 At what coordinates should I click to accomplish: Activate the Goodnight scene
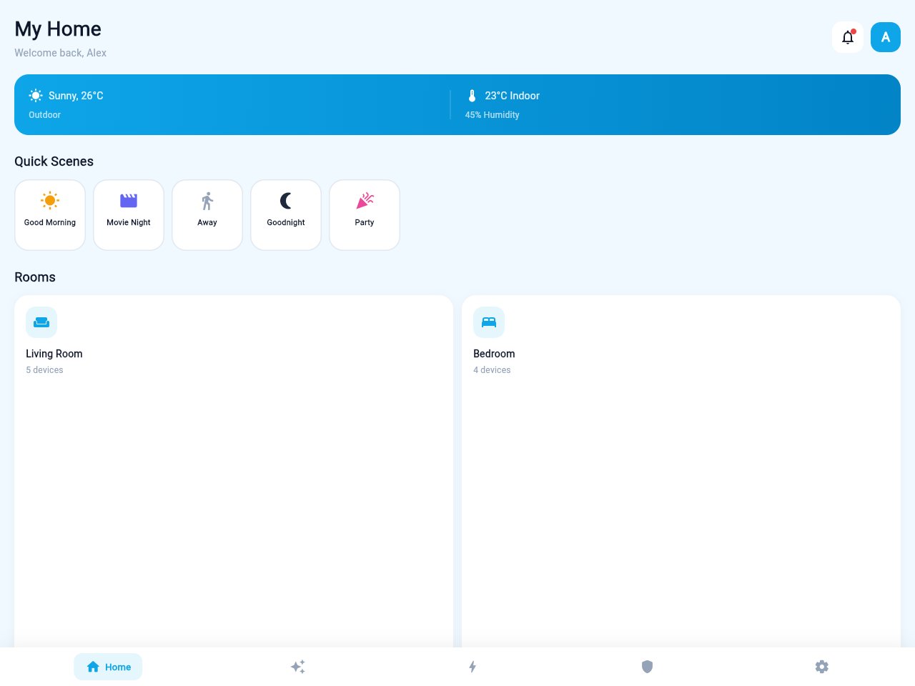286,215
